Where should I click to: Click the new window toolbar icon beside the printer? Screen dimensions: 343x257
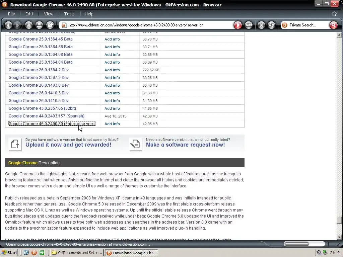click(50, 25)
